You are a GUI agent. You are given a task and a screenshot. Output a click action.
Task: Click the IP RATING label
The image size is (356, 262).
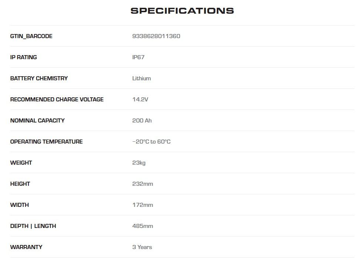click(23, 57)
